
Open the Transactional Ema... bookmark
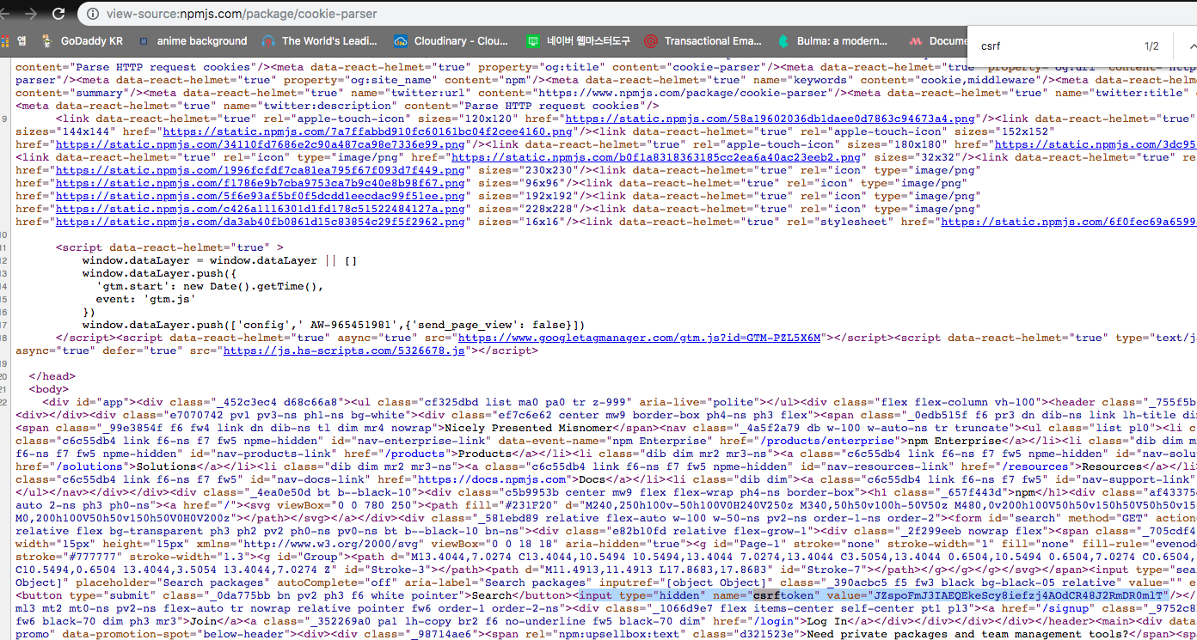(x=703, y=40)
